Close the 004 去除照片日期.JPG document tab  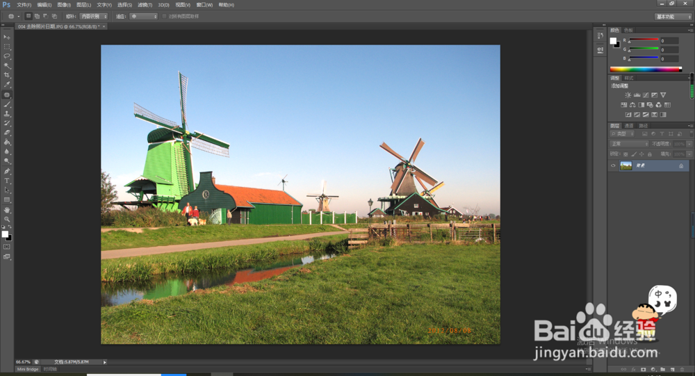(104, 26)
